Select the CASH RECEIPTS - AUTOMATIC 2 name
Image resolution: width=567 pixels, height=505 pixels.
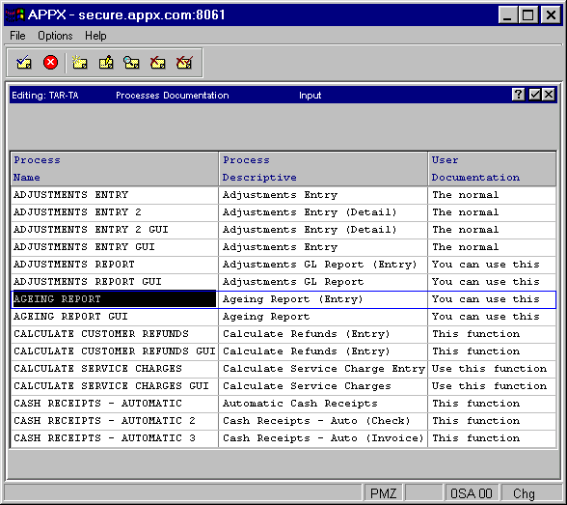click(x=114, y=421)
